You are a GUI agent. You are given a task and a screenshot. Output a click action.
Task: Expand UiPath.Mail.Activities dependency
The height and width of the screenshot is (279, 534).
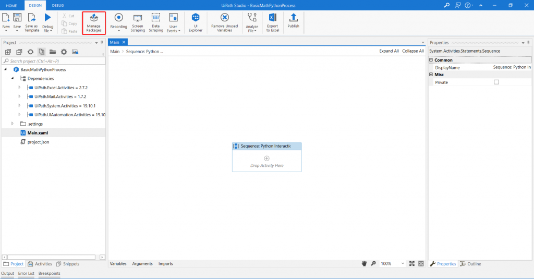[x=19, y=96]
